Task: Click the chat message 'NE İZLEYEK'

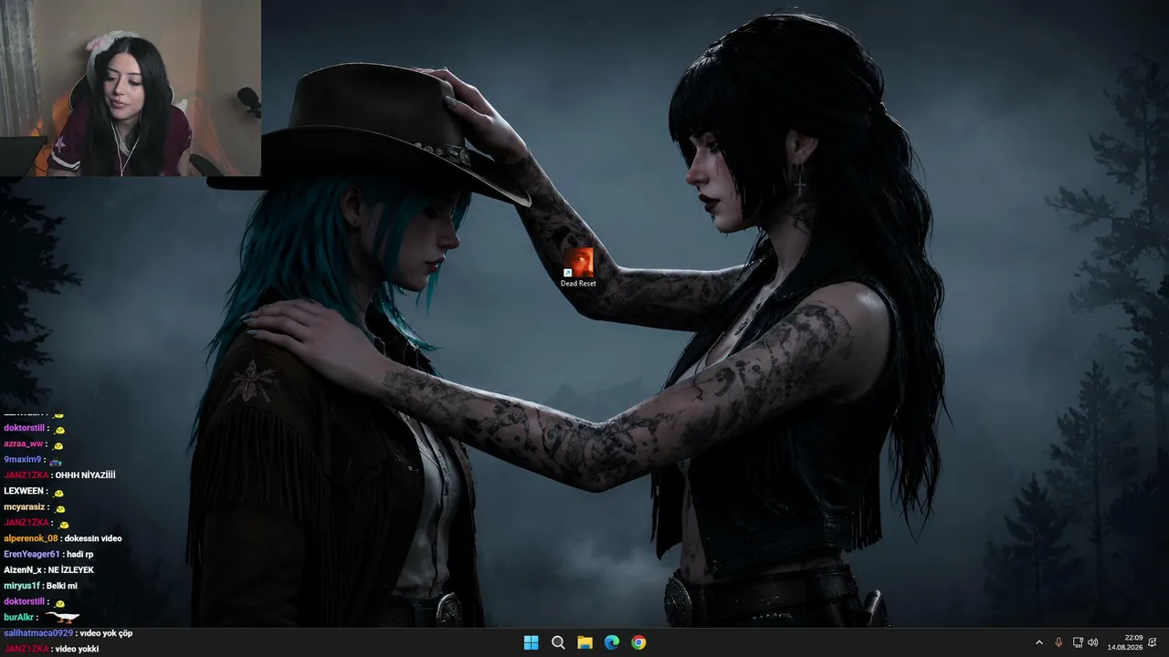Action: (x=71, y=570)
